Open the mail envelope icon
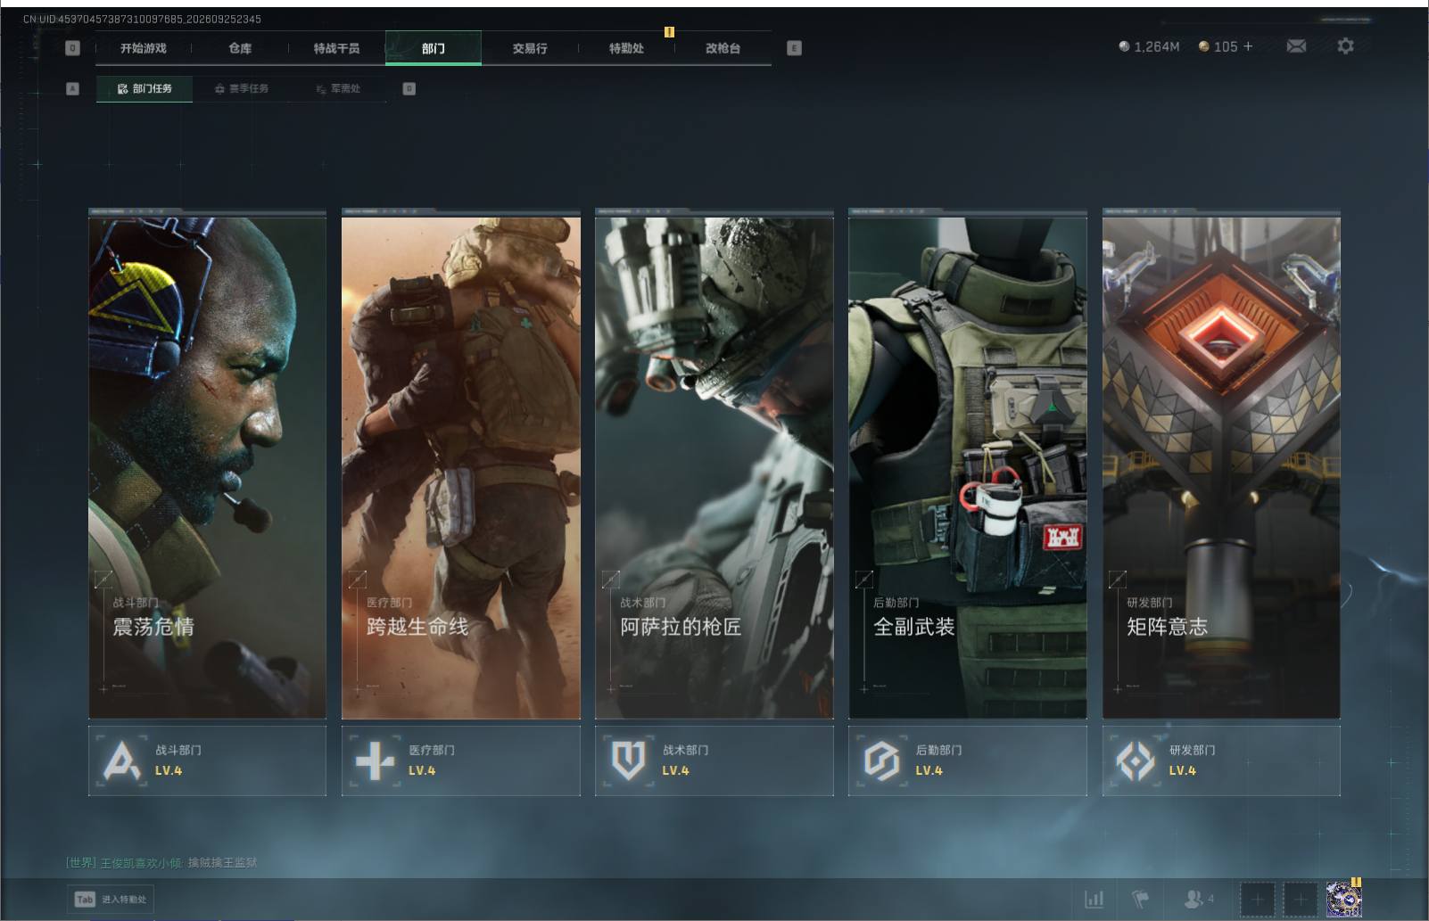The width and height of the screenshot is (1429, 921). tap(1296, 46)
